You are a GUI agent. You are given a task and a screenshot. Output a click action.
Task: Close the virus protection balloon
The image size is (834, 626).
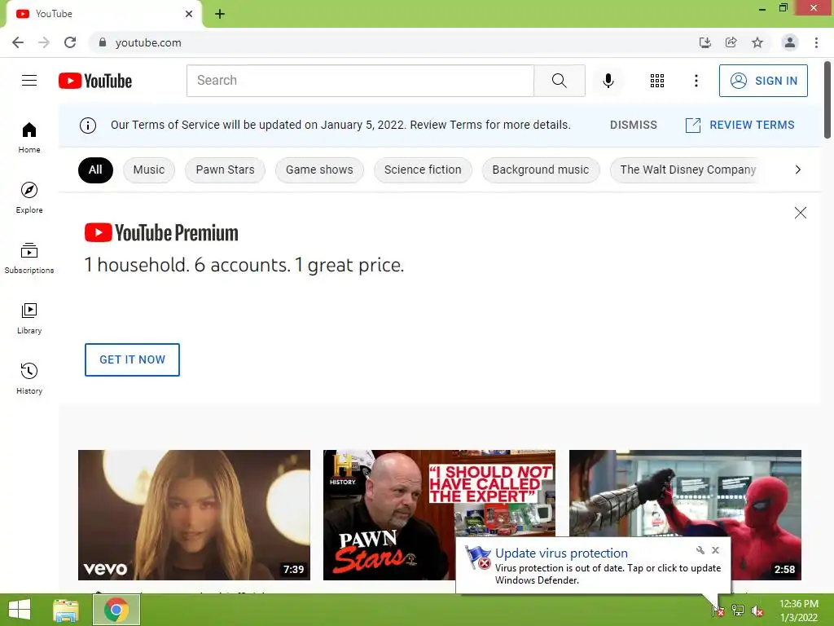point(715,550)
